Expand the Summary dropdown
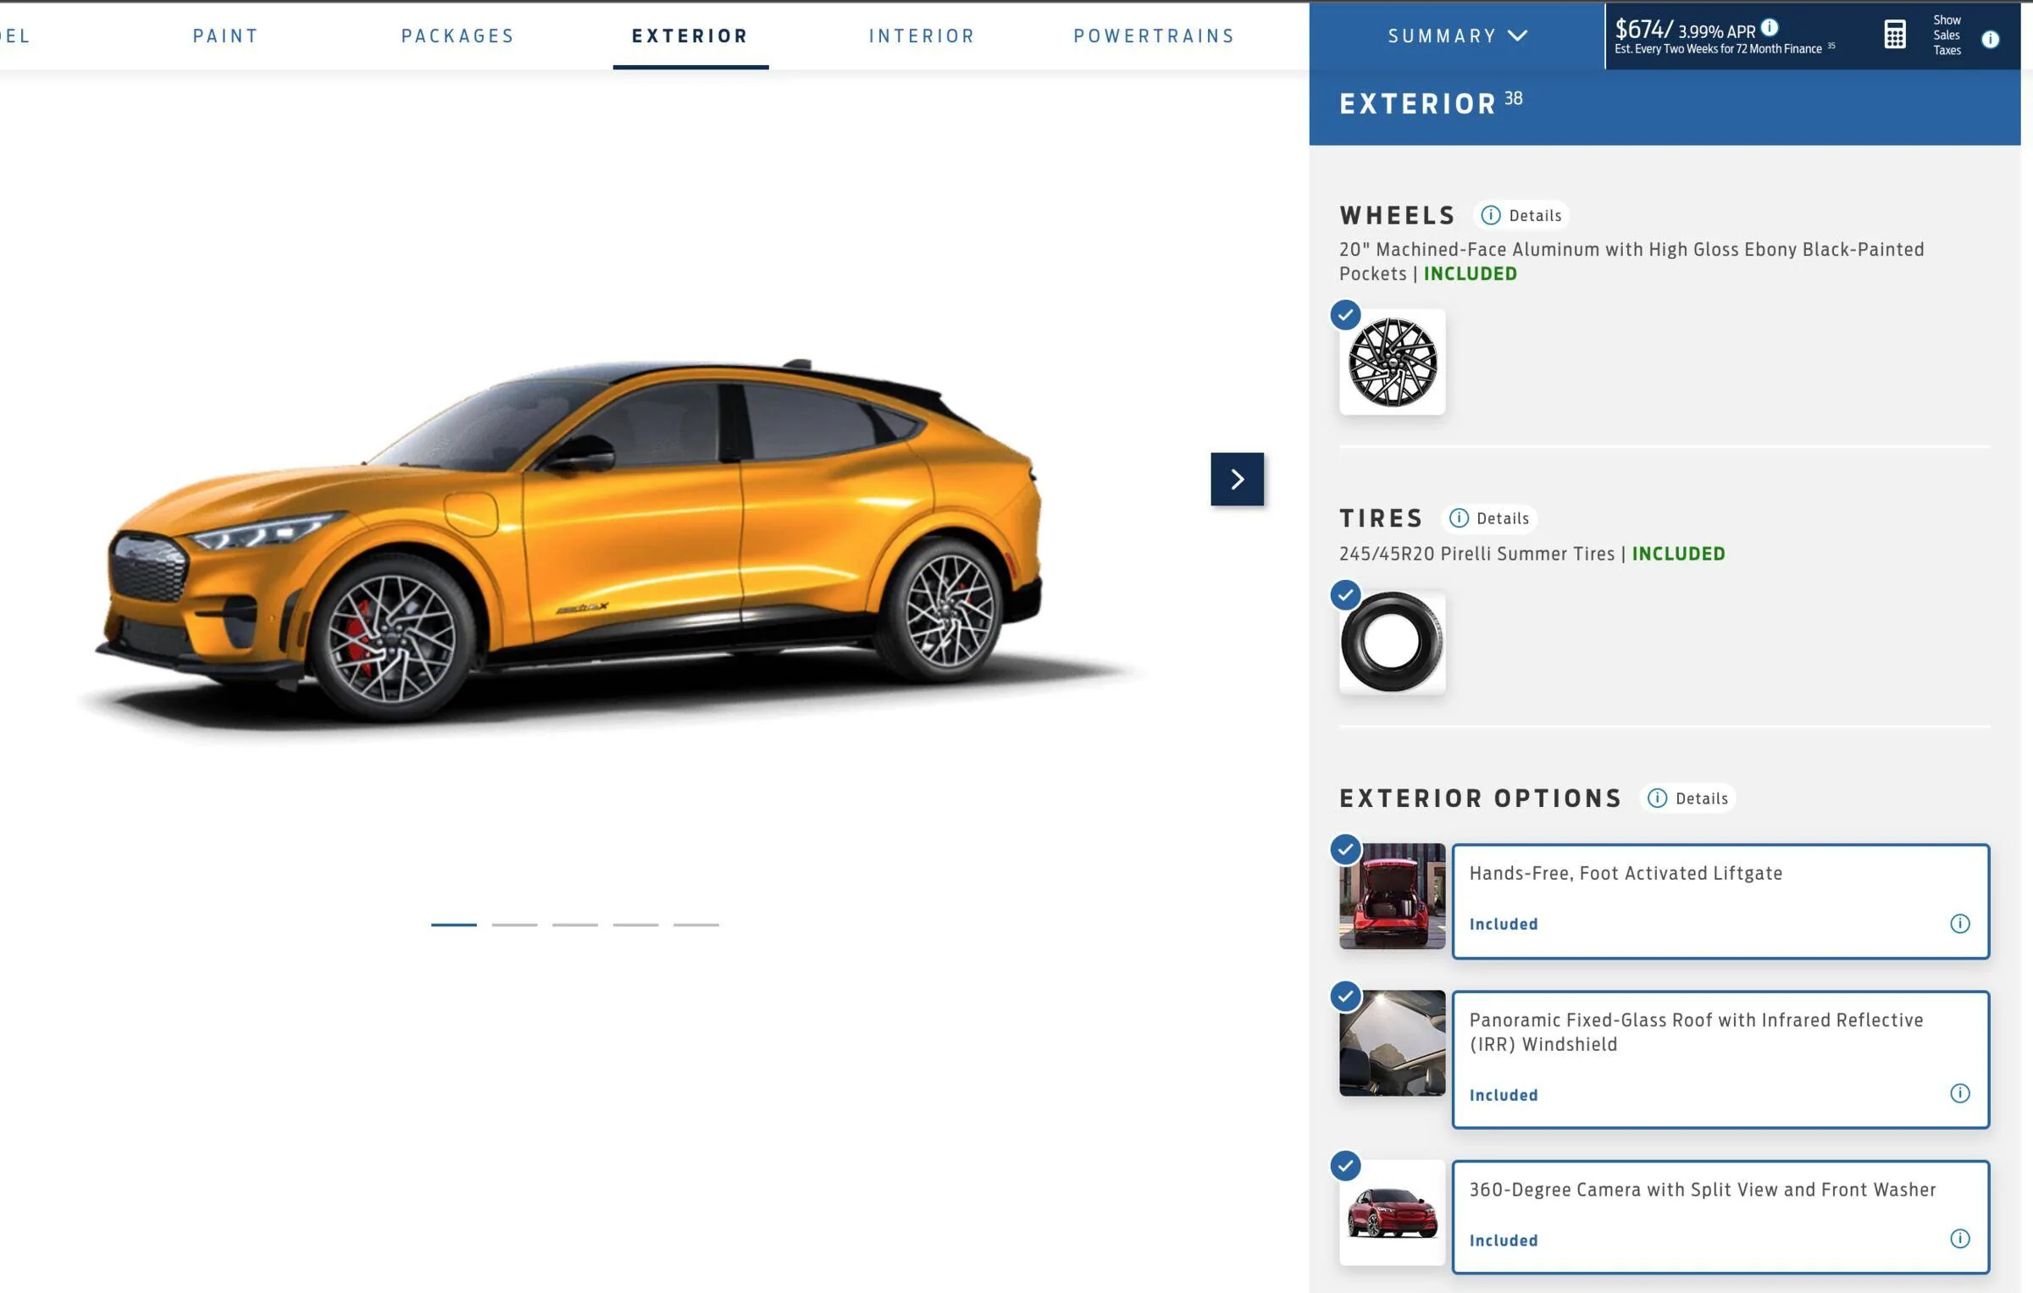 (1457, 36)
